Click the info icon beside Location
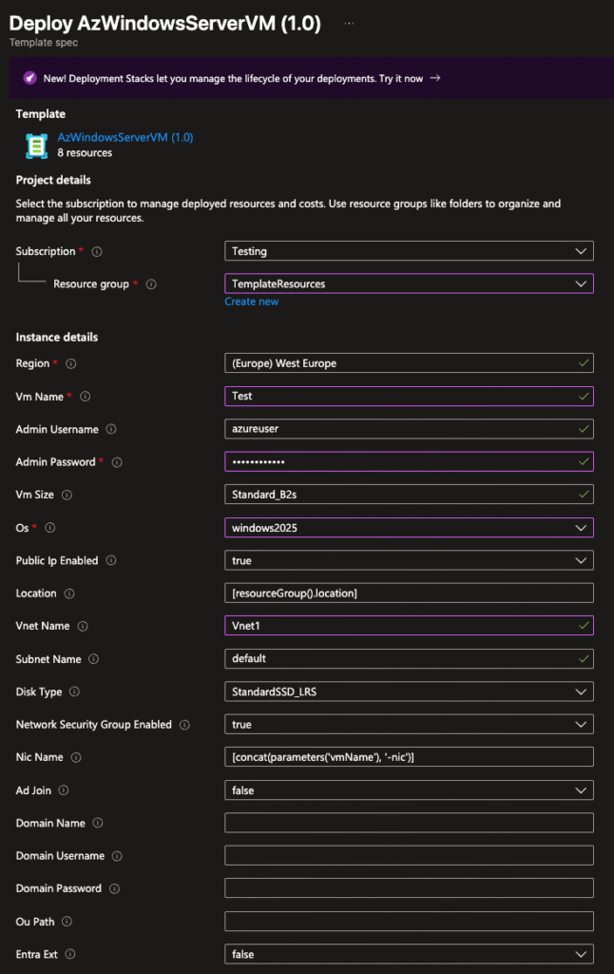This screenshot has width=614, height=974. point(69,594)
